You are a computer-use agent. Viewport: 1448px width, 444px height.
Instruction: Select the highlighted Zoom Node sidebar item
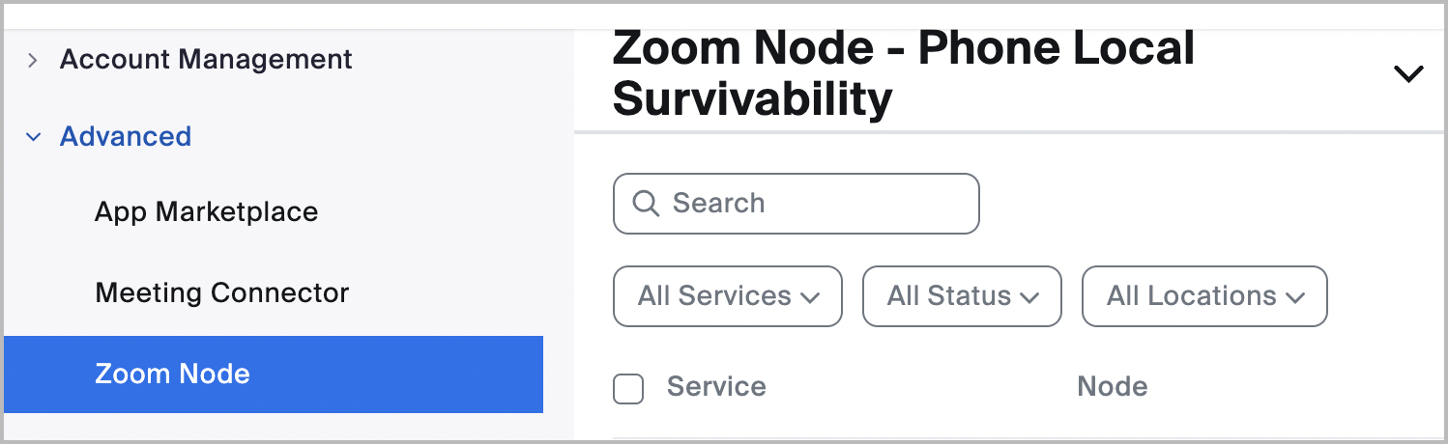(x=172, y=374)
